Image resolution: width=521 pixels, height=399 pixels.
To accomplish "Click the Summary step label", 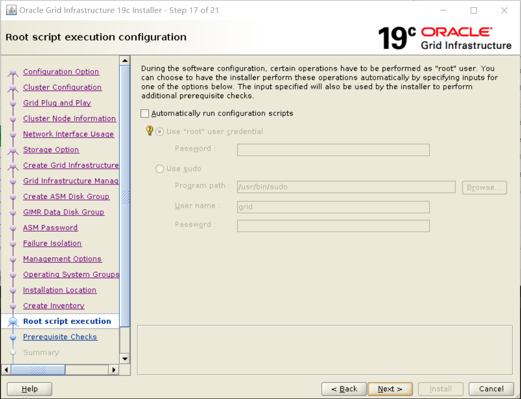I will tap(41, 352).
